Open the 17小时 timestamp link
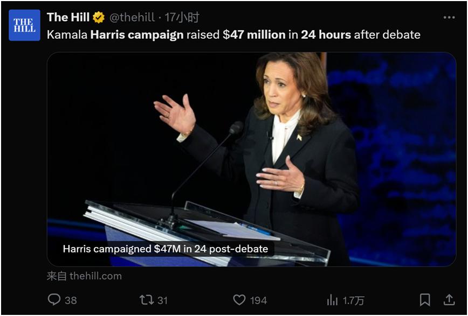This screenshot has width=468, height=316. point(182,18)
